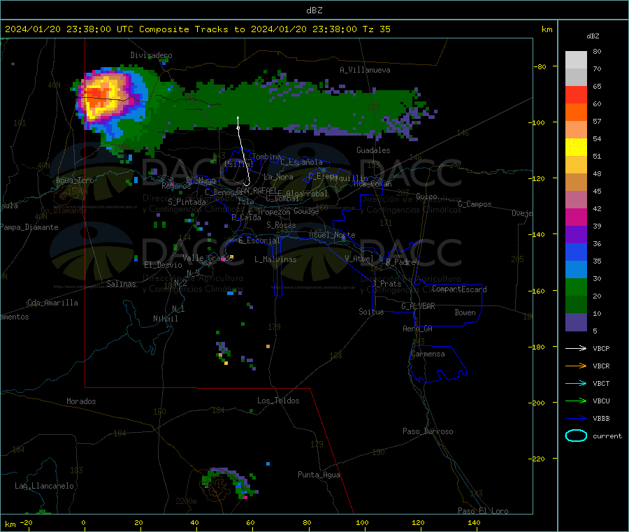629x532 pixels.
Task: Click the Guadales place label
Action: [373, 150]
